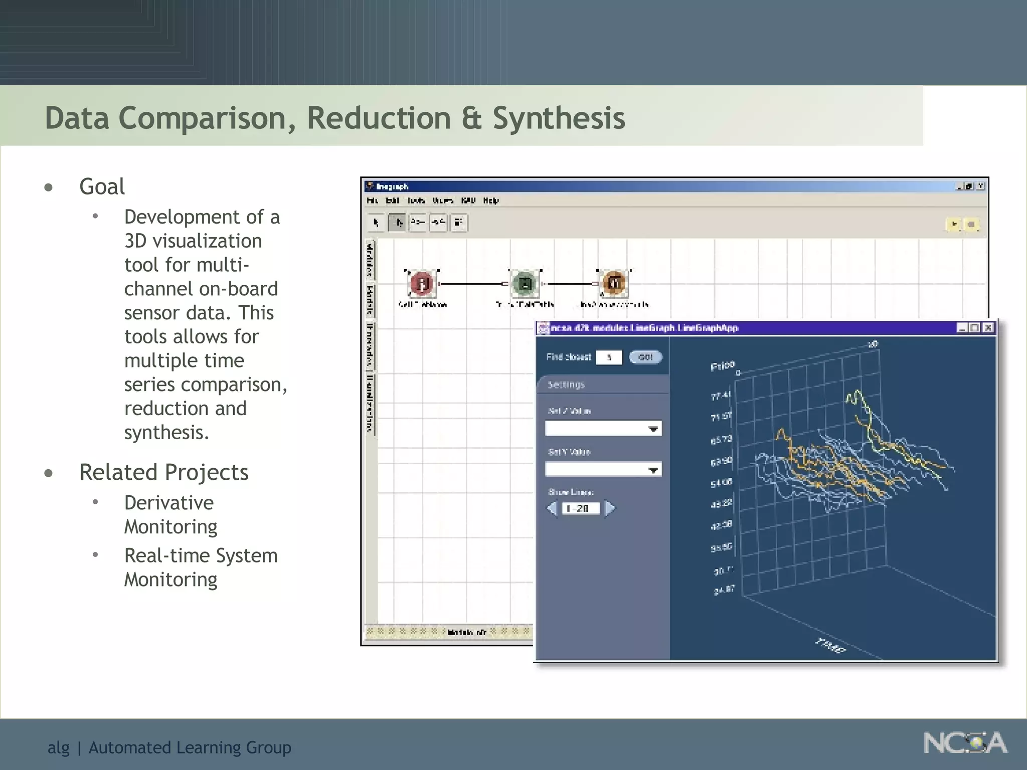Open the Set Z Value dropdown

click(603, 429)
